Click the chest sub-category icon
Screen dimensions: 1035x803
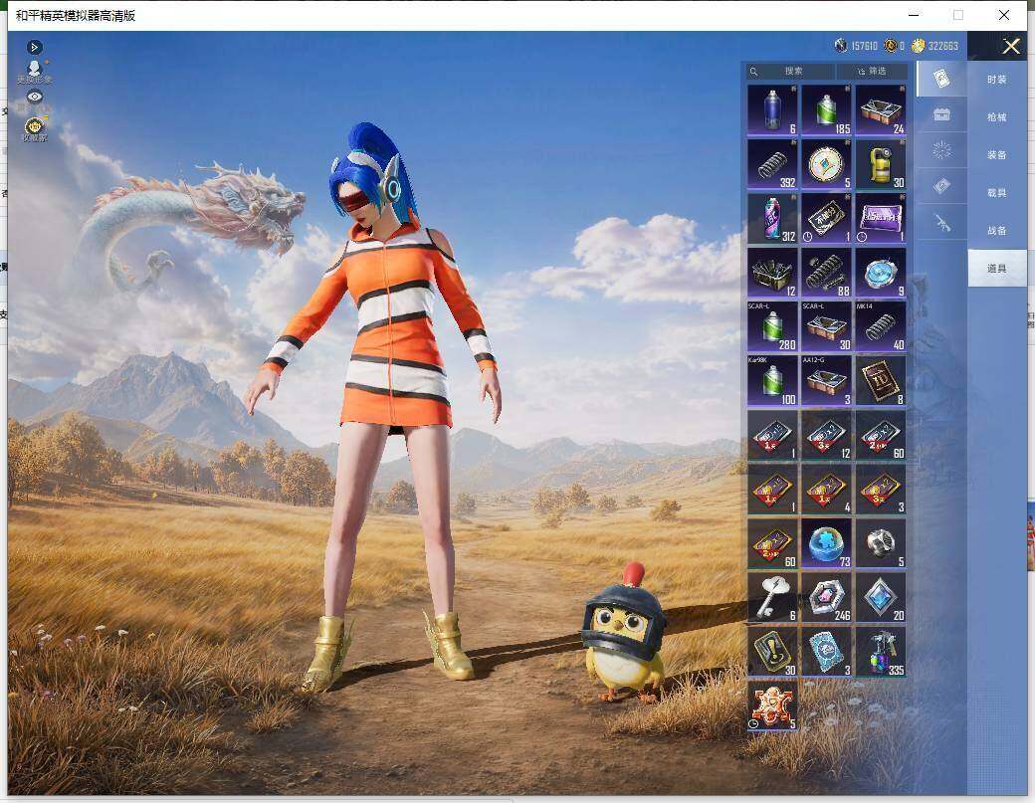click(941, 114)
